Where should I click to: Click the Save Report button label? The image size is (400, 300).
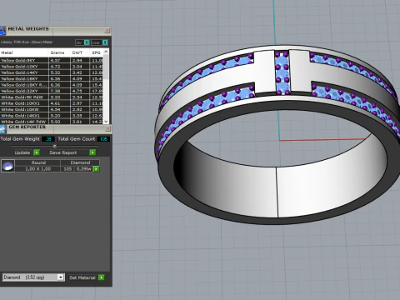coord(63,152)
